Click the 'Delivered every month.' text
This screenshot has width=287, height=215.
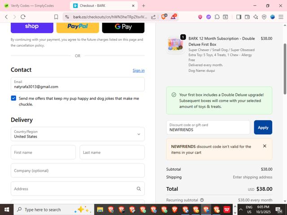(206, 65)
